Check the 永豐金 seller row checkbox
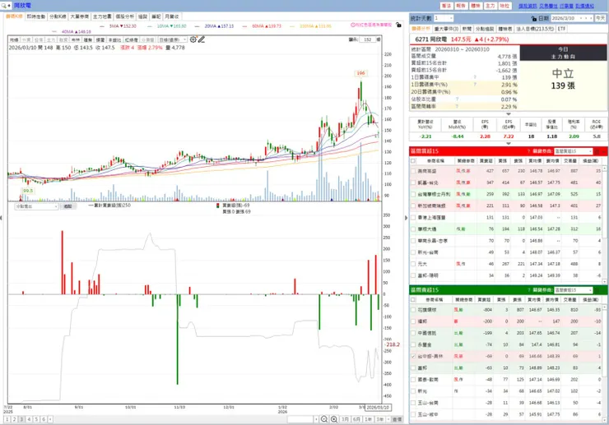The width and height of the screenshot is (609, 425). [x=413, y=344]
